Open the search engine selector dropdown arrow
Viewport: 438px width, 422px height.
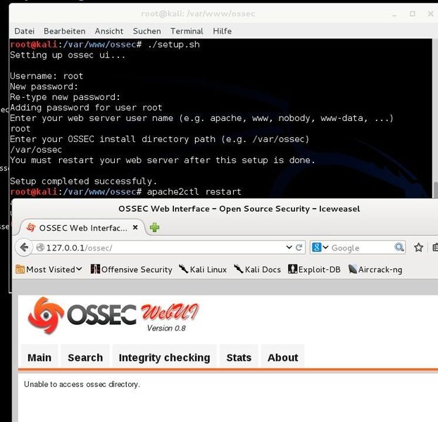(325, 248)
